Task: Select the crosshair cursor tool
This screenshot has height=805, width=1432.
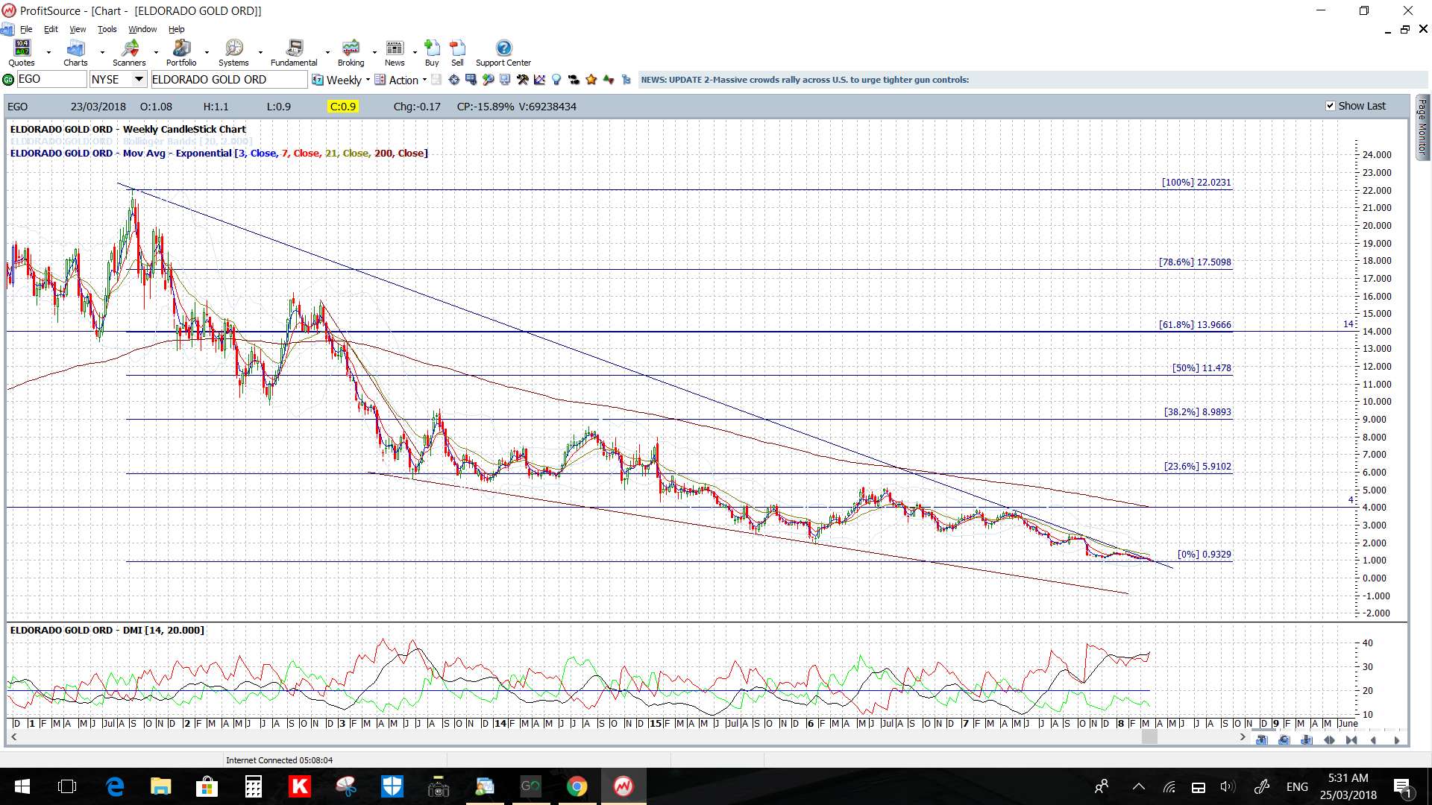Action: click(x=453, y=80)
